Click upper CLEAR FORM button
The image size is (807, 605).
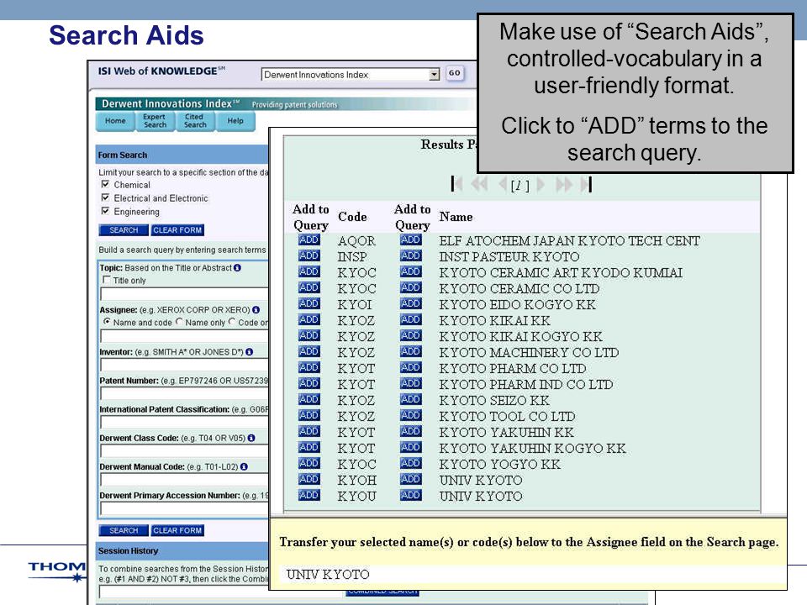[177, 230]
